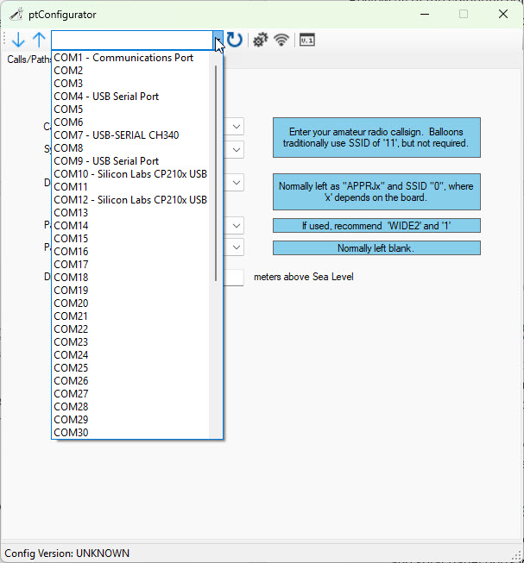The height and width of the screenshot is (563, 524).
Task: Click the version box icon in toolbar
Action: 306,40
